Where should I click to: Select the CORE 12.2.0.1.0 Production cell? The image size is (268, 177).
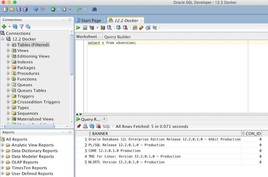click(165, 151)
